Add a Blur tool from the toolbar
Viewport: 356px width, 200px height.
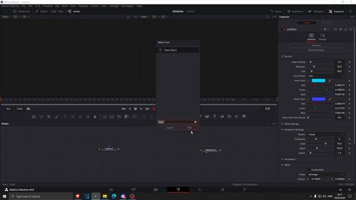[95, 117]
